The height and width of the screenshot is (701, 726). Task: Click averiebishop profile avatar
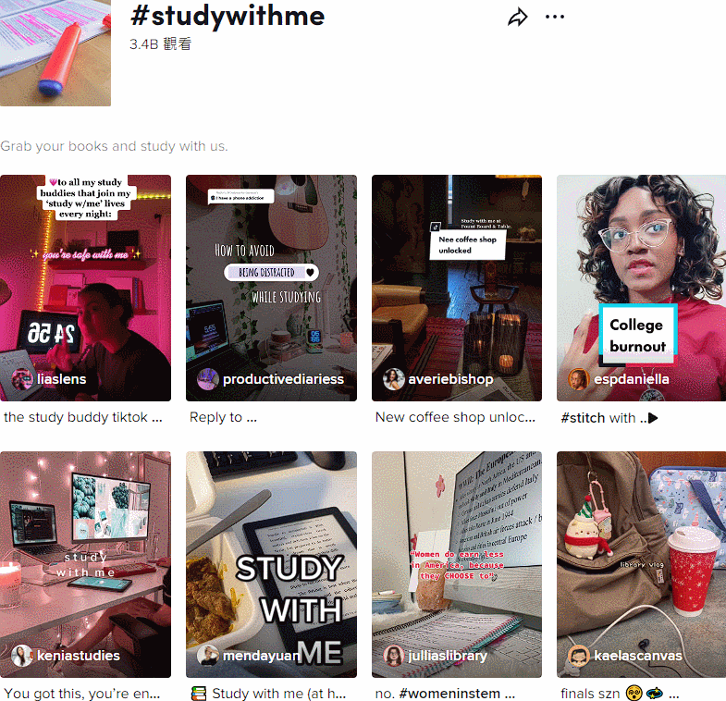tap(394, 379)
